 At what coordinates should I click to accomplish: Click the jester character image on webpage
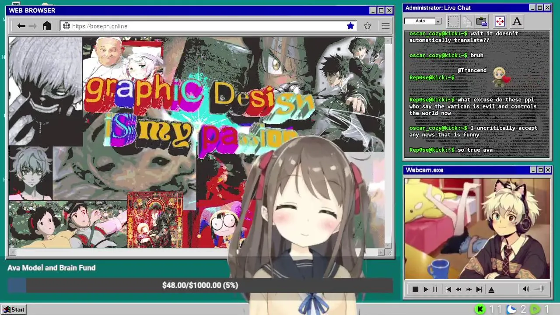(222, 224)
